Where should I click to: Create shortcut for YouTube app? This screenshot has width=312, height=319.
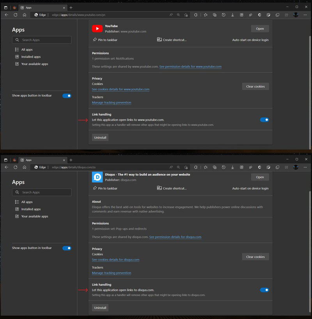[172, 40]
